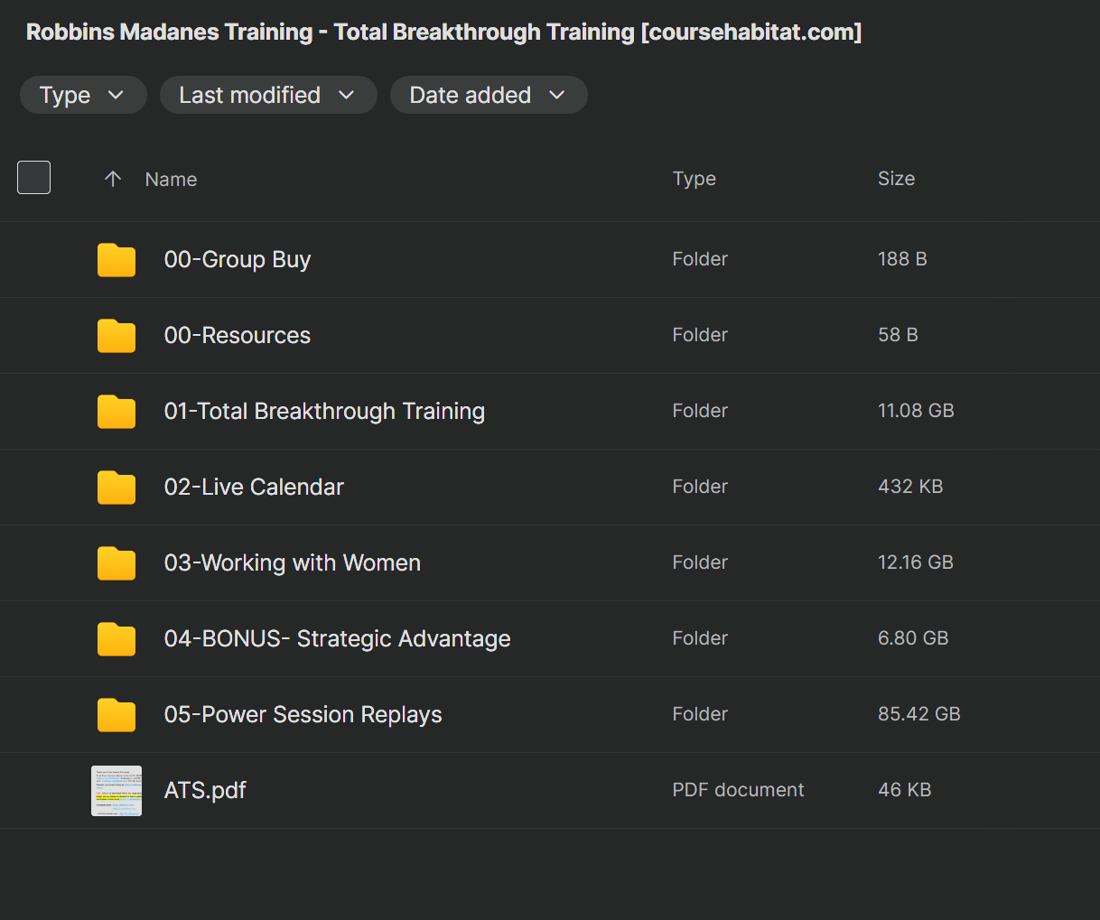Expand the Last modified filter

pyautogui.click(x=268, y=95)
